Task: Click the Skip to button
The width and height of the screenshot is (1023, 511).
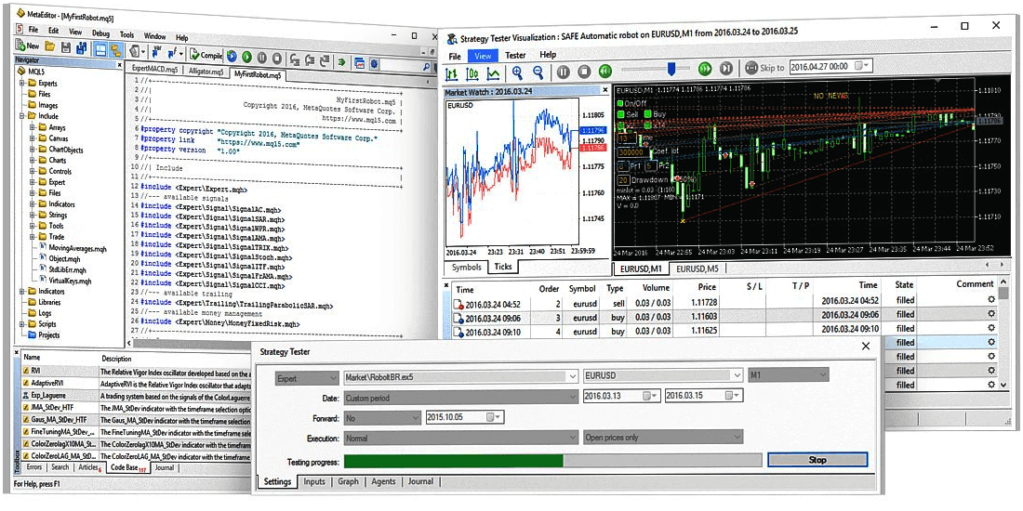Action: click(764, 68)
